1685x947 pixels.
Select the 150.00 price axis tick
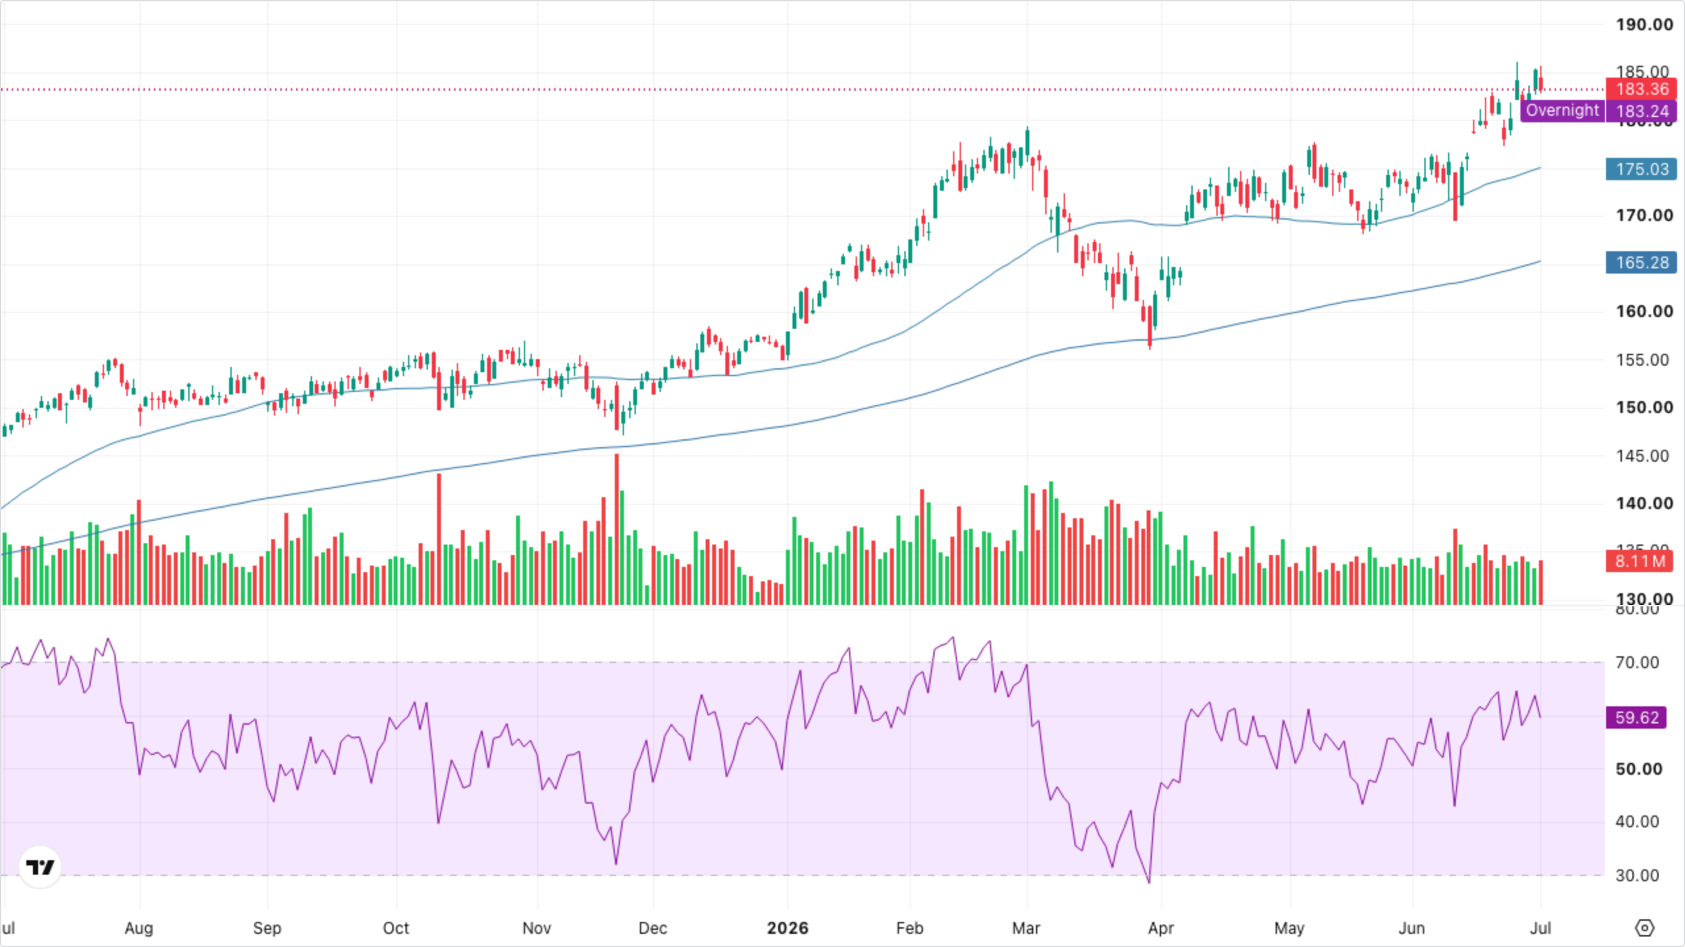[x=1644, y=407]
